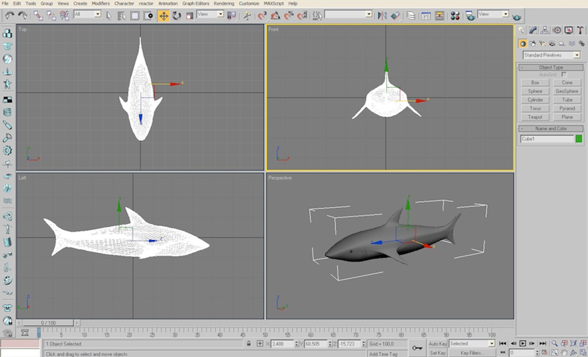Screen dimensions: 588x357
Task: Click the Key Filters button
Action: point(472,353)
